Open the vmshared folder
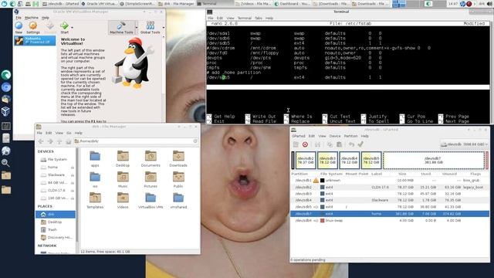The image size is (494, 278). 178,201
